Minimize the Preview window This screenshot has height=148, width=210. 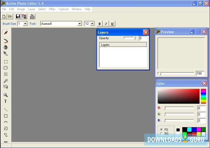[192, 32]
